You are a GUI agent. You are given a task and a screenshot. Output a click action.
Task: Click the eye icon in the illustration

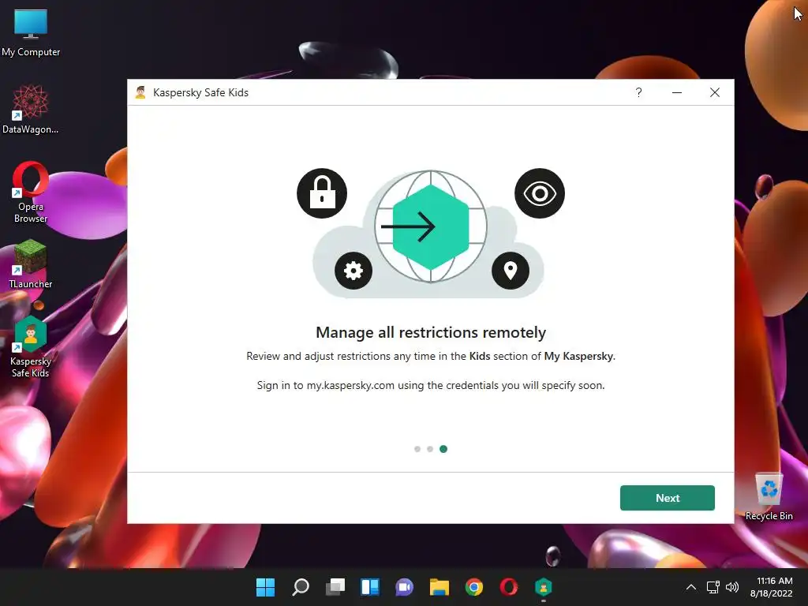click(x=540, y=193)
